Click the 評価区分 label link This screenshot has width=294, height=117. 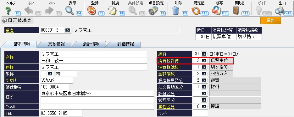167,94
